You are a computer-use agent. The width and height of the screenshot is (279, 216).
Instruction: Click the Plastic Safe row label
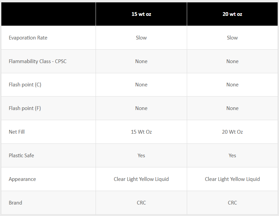point(21,156)
